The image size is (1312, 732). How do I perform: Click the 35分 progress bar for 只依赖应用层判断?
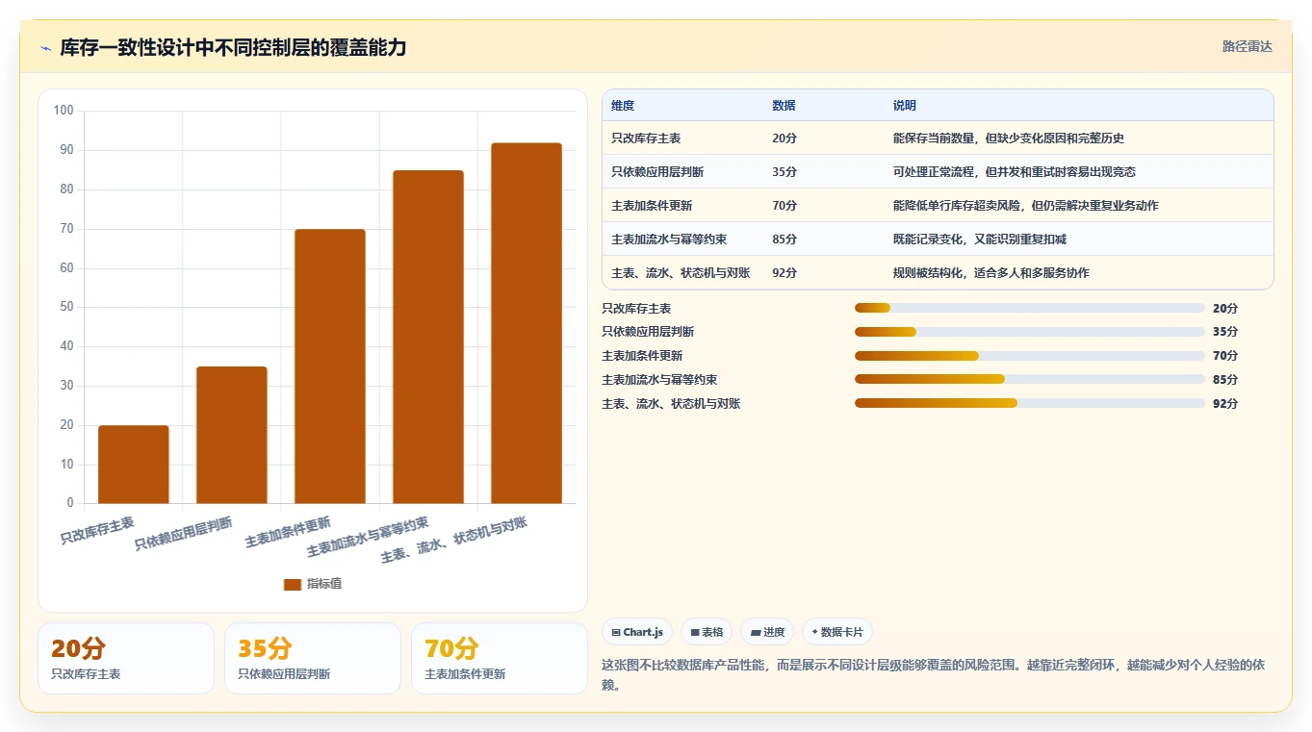tap(1030, 331)
